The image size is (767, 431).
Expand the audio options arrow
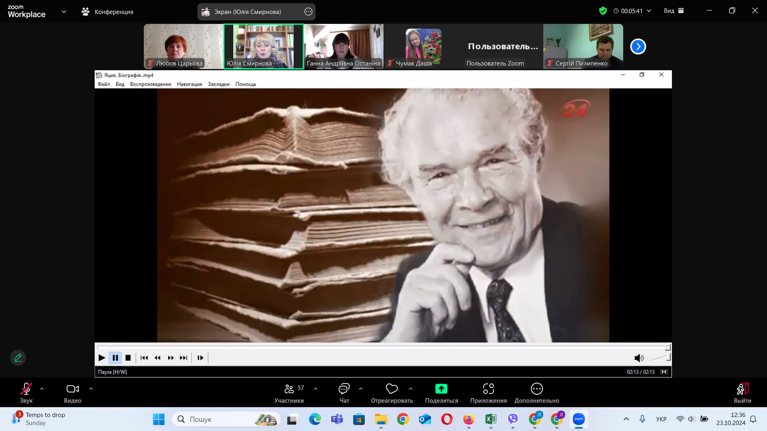[x=42, y=388]
